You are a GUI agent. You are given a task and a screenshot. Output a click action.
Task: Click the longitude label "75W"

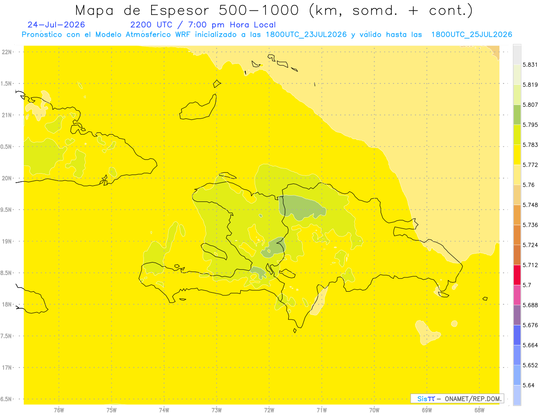tap(112, 410)
